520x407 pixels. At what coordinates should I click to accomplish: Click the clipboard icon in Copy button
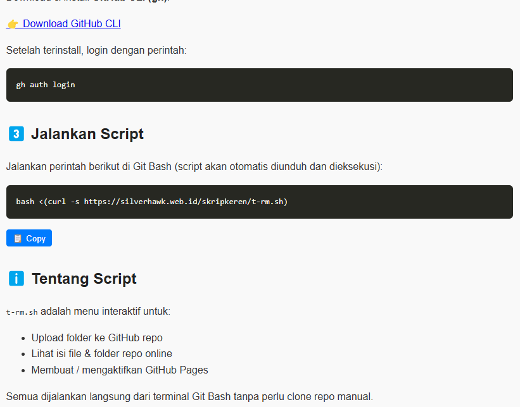(x=18, y=238)
